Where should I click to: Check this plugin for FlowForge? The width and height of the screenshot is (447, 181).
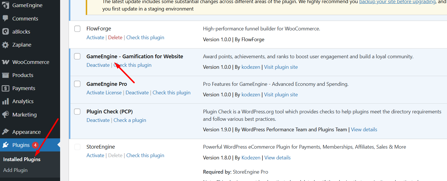click(x=145, y=38)
